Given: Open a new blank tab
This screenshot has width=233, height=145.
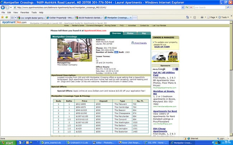Looking at the screenshot, I should pos(135,18).
